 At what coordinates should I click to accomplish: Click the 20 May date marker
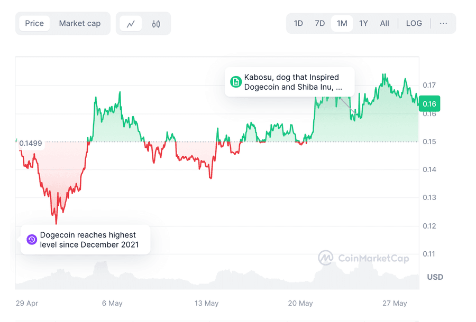(300, 303)
